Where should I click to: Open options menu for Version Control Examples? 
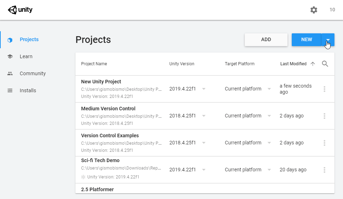[x=324, y=143]
